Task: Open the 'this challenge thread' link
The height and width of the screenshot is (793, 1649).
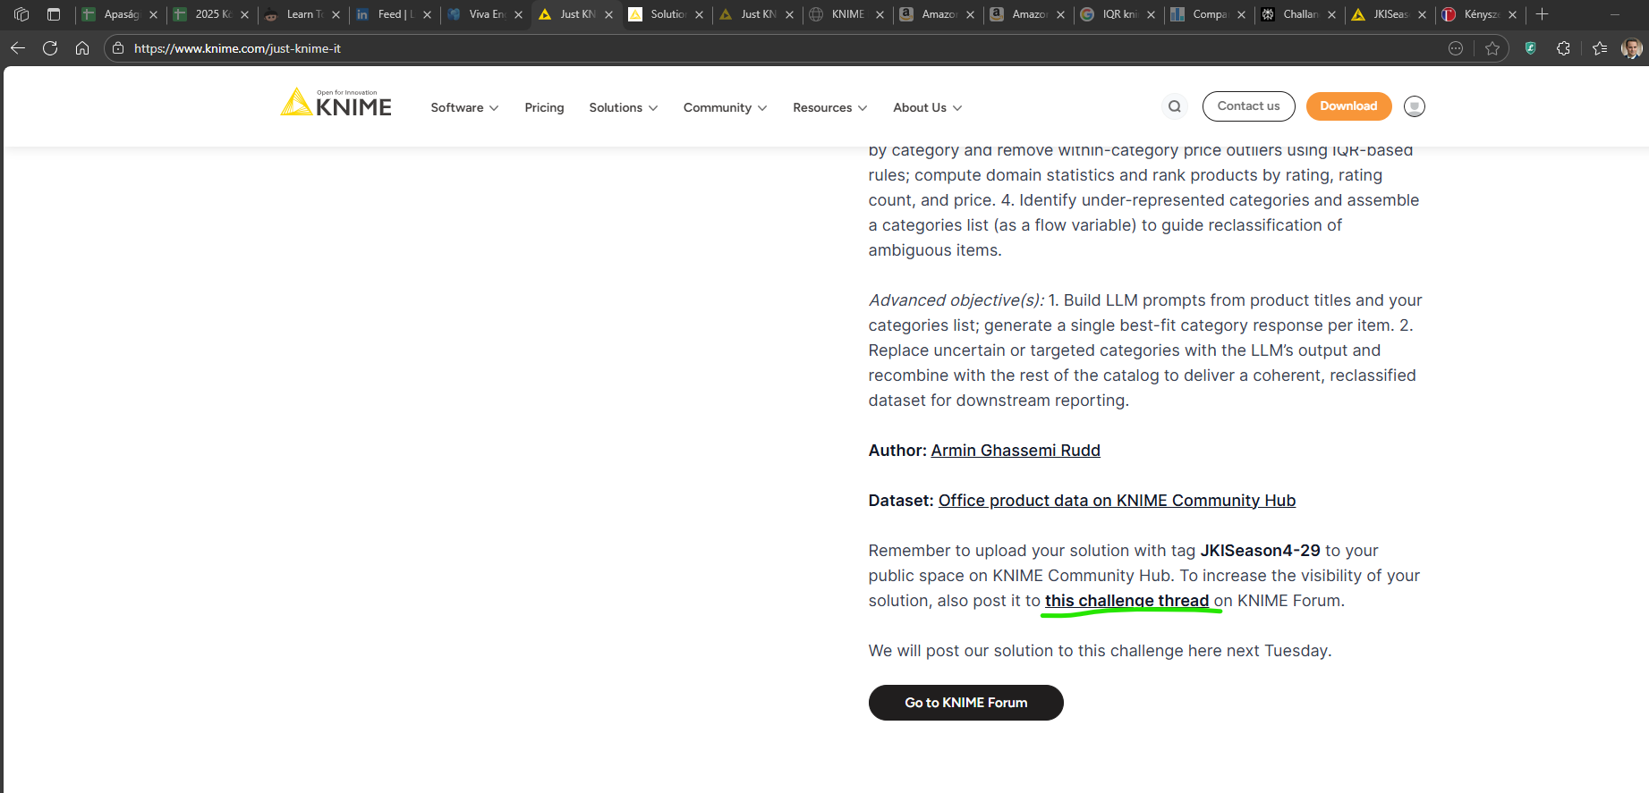Action: (x=1126, y=601)
